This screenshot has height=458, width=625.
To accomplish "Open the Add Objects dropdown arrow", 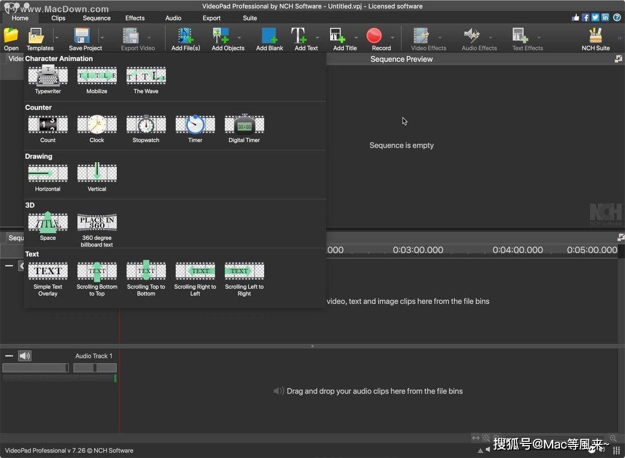I will 239,38.
